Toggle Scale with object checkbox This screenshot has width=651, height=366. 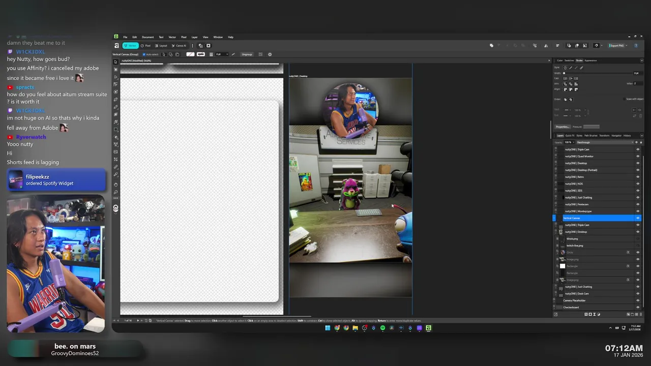pos(625,99)
